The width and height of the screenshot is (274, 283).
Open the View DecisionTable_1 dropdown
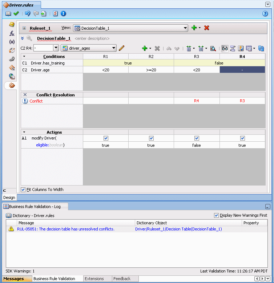coord(185,28)
